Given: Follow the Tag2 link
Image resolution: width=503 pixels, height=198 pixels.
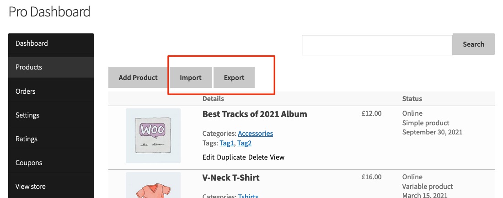Looking at the screenshot, I should (244, 144).
